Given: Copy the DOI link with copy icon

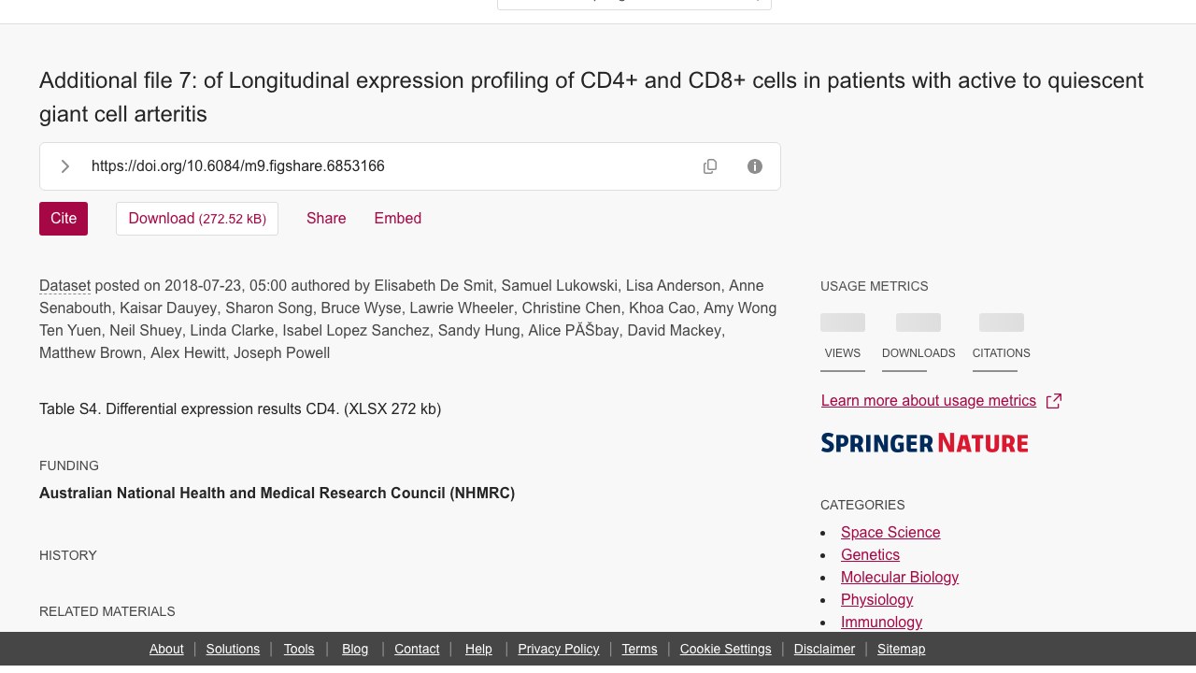Looking at the screenshot, I should [710, 166].
